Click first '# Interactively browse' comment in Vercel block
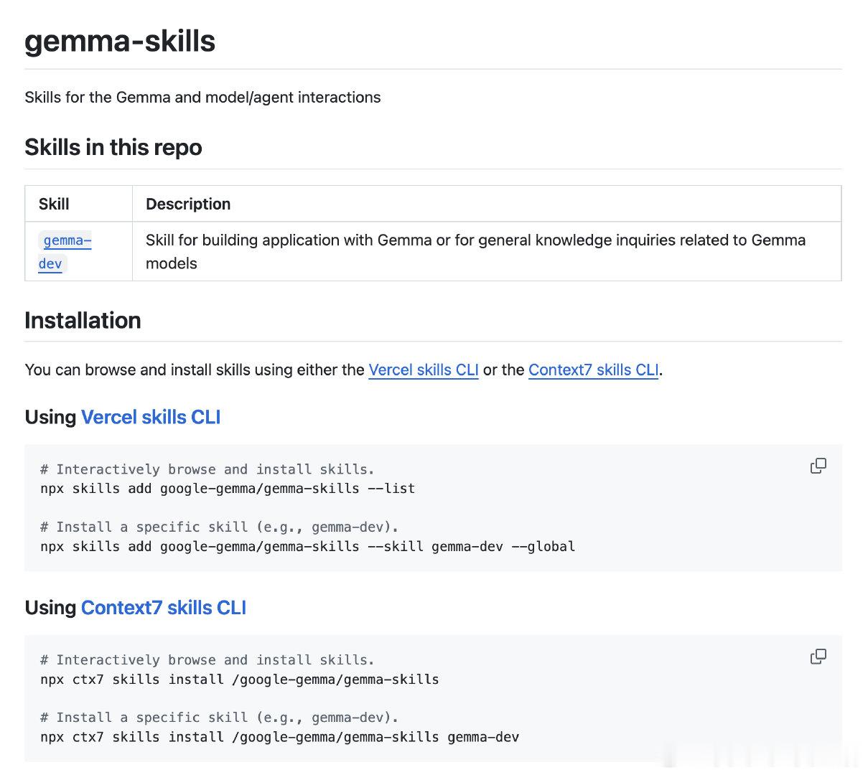 click(x=207, y=469)
